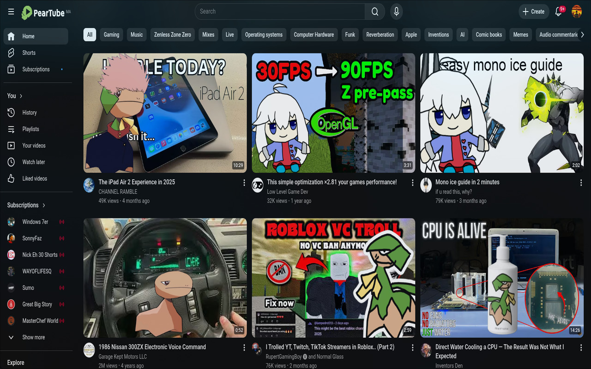Click inside the Search input field
Viewport: 591px width, 369px height.
(x=280, y=12)
